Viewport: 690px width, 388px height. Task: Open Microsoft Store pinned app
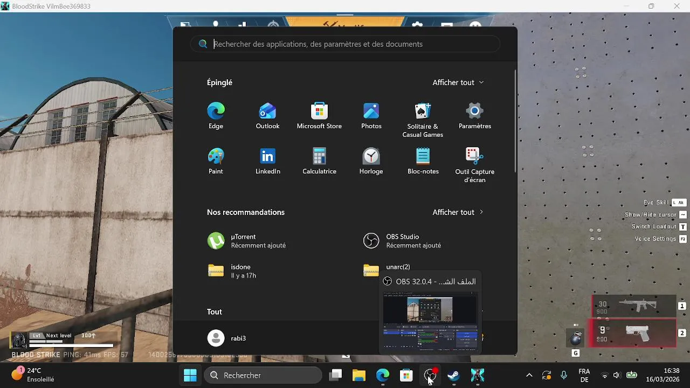319,116
